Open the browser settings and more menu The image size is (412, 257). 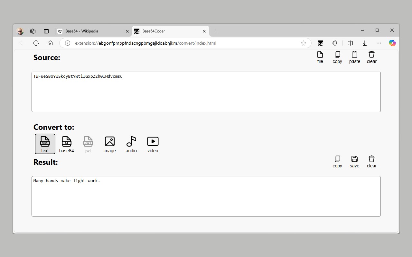(x=379, y=43)
